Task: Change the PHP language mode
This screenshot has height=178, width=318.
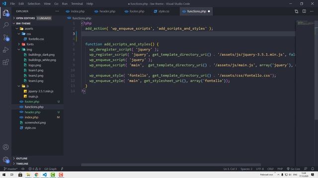Action: pyautogui.click(x=280, y=169)
